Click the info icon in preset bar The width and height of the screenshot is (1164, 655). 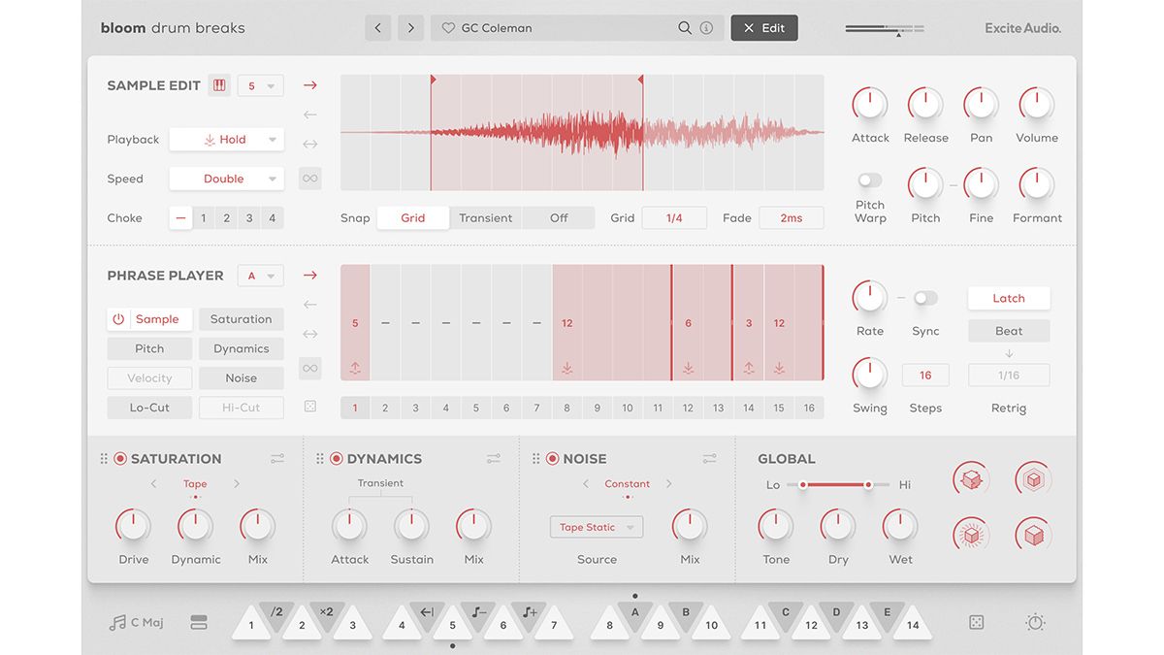[x=706, y=28]
